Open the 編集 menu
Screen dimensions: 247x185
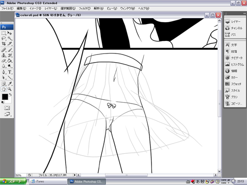(21, 8)
